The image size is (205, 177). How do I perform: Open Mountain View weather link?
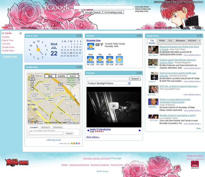click(x=94, y=41)
